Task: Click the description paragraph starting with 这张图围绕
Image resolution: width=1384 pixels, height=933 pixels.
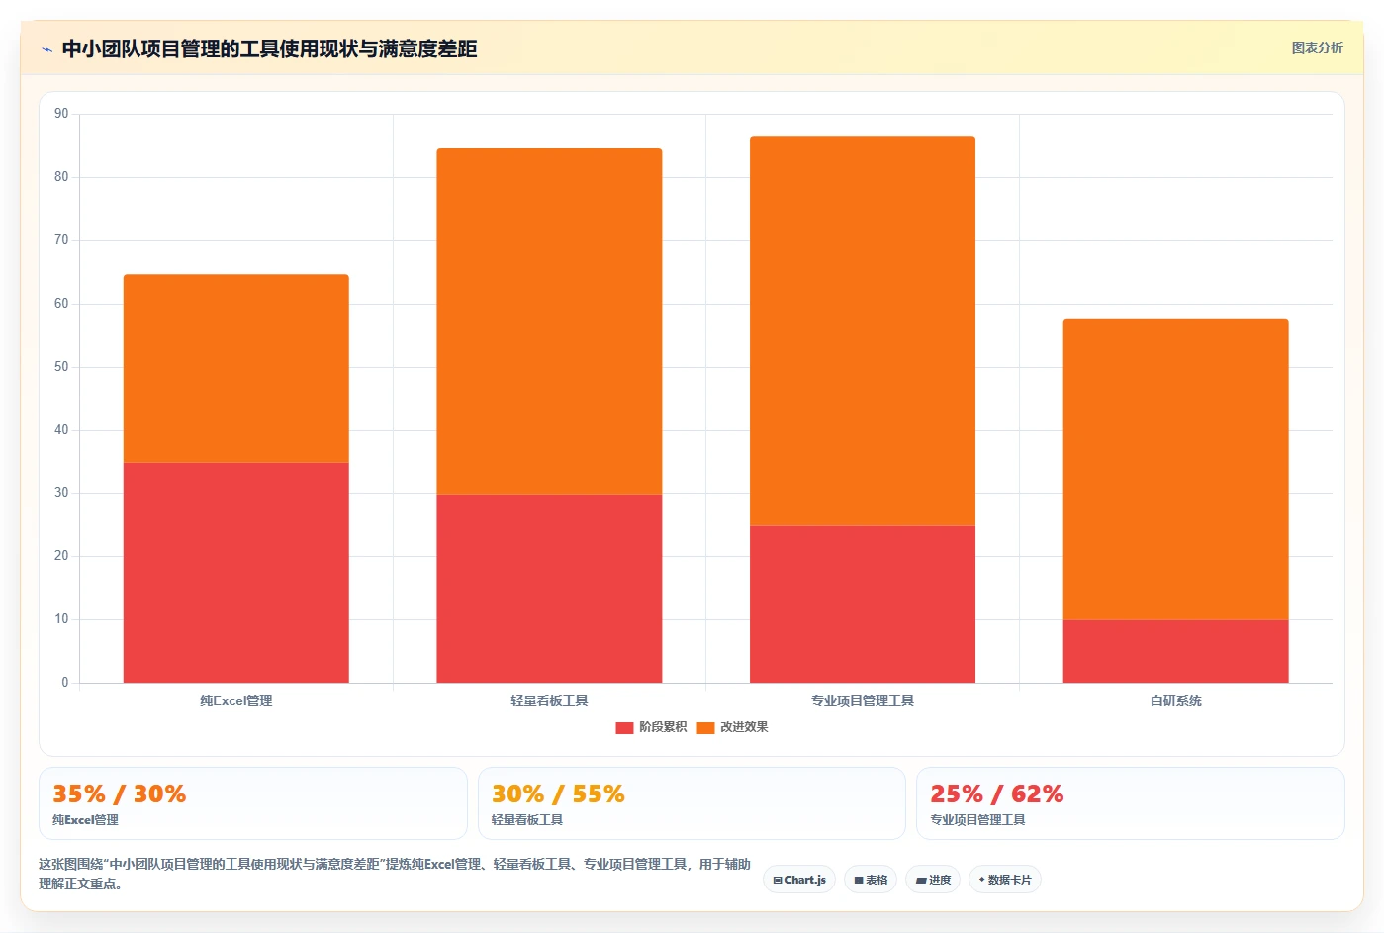Action: pos(395,874)
